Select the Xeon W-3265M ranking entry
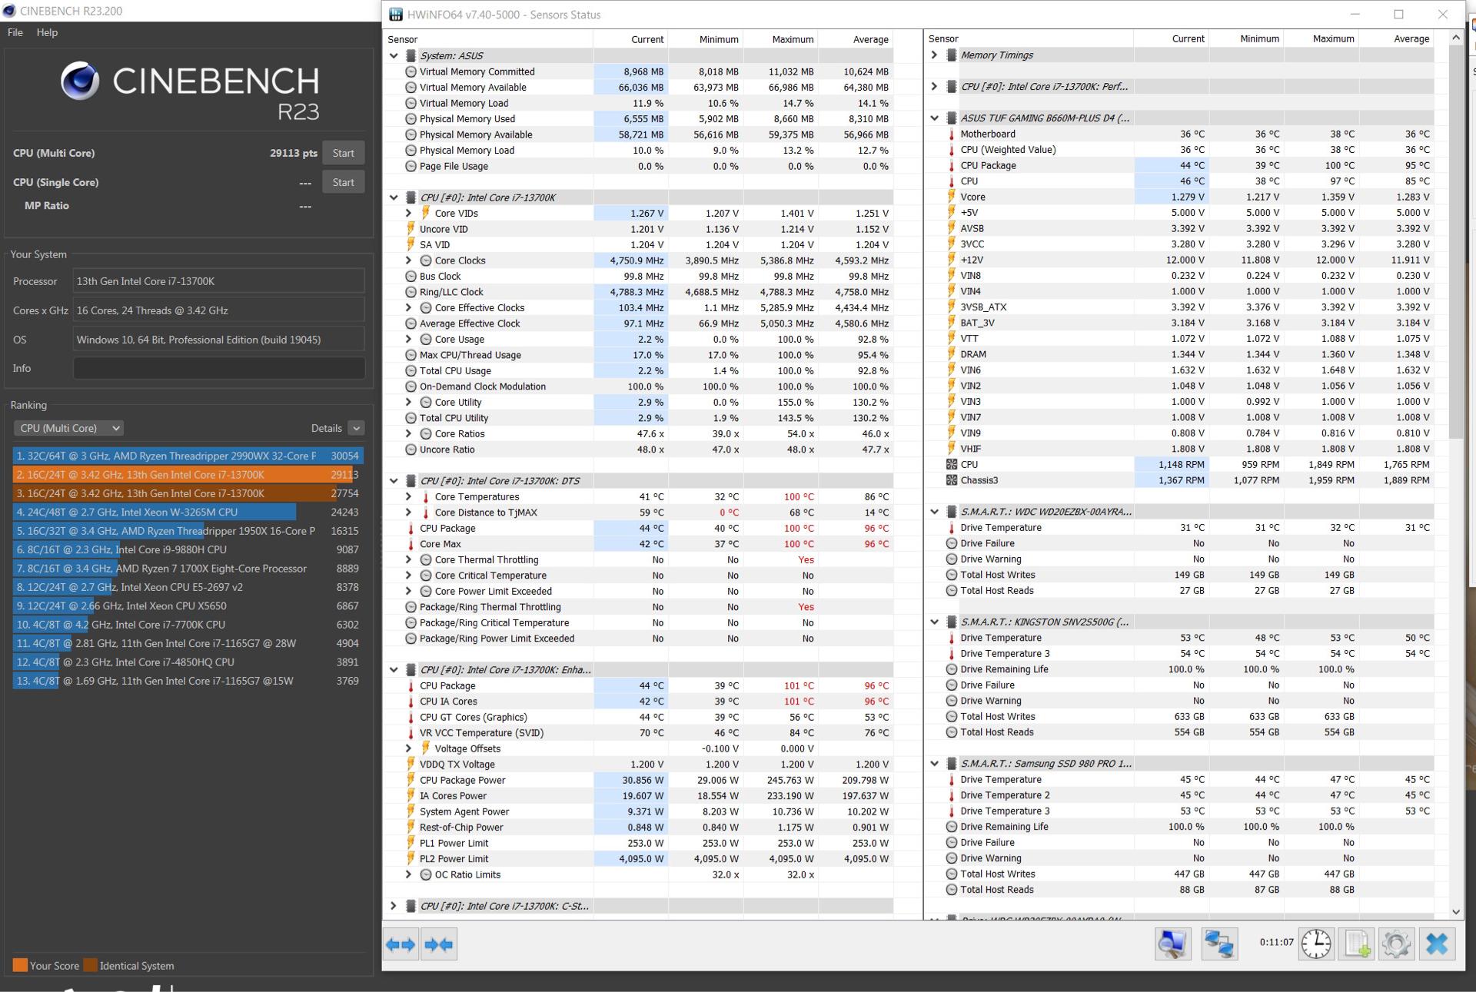The image size is (1476, 992). click(x=188, y=512)
